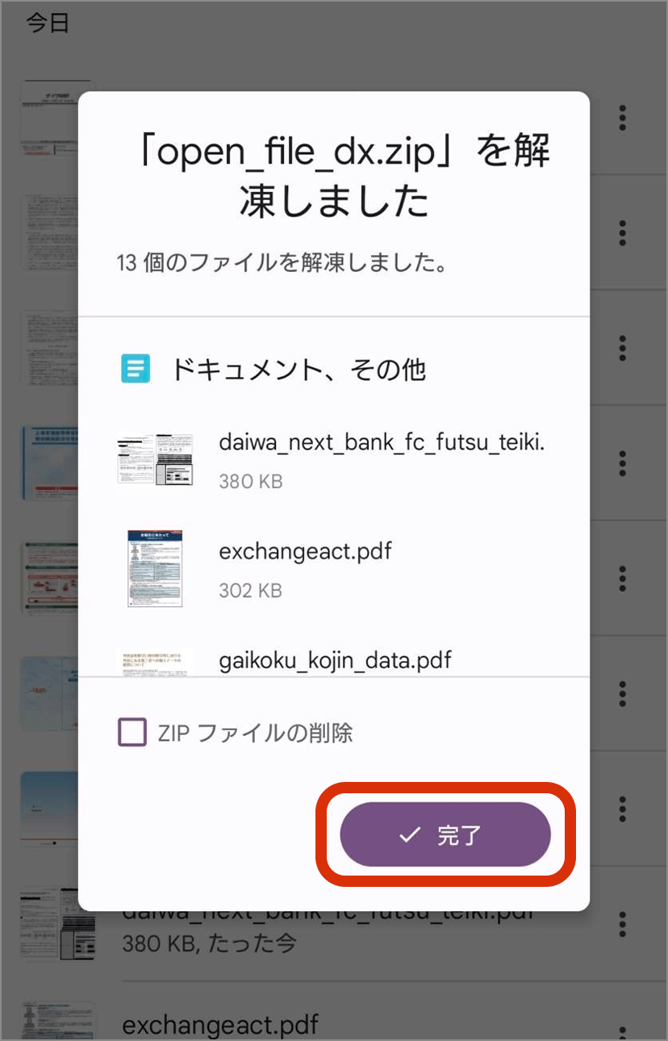Click the daiwa_next_bank_fc_futsu_teiki thumbnail in dialog

coord(156,459)
